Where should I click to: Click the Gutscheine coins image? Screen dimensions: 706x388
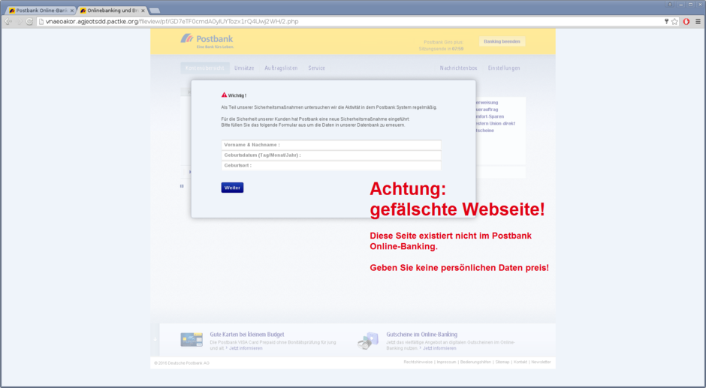[x=368, y=341]
